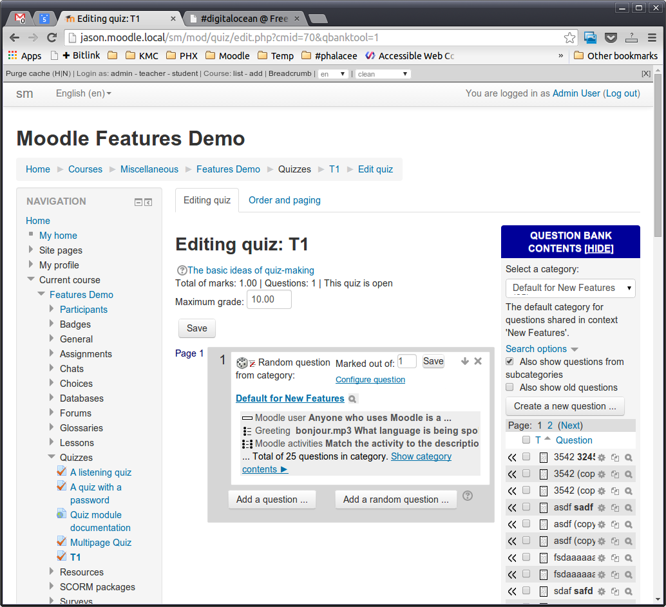Open the question category dropdown
The image size is (666, 607).
click(571, 288)
